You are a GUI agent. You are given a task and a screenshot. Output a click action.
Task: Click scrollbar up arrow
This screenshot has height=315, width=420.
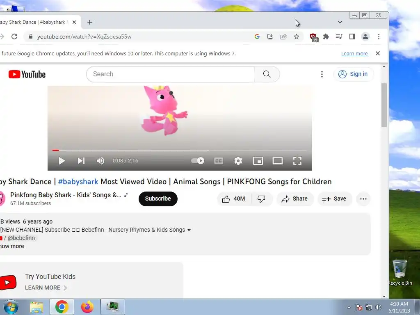(x=384, y=67)
